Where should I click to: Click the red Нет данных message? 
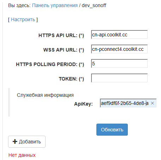[x=22, y=155]
